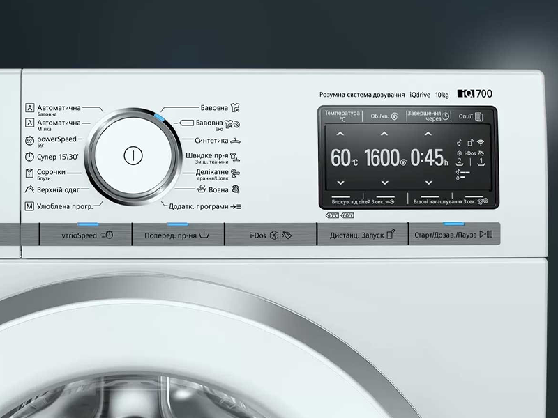Tap the 10 kg capacity label

point(442,95)
